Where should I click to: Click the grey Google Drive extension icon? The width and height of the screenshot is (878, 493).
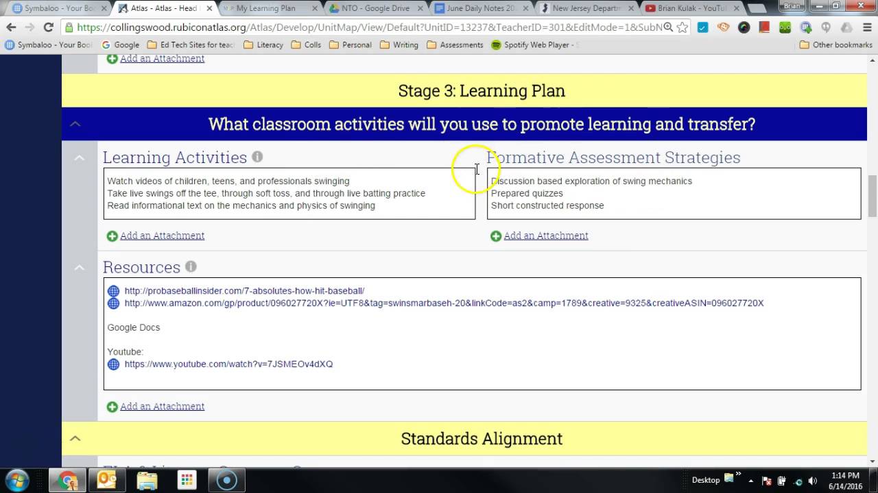click(846, 27)
